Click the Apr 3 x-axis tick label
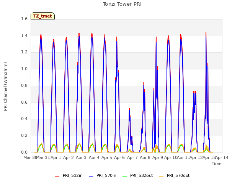Screen dimensions: 245x183 pos(81,157)
